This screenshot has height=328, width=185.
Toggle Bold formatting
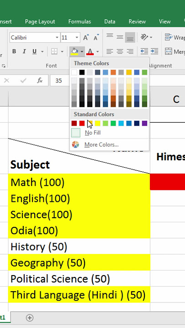point(14,51)
